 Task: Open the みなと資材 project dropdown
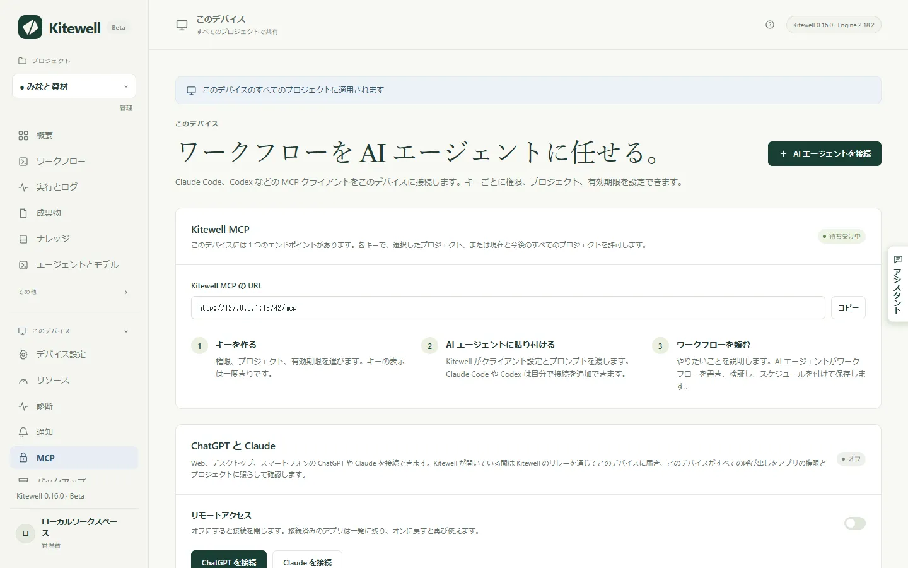click(74, 86)
